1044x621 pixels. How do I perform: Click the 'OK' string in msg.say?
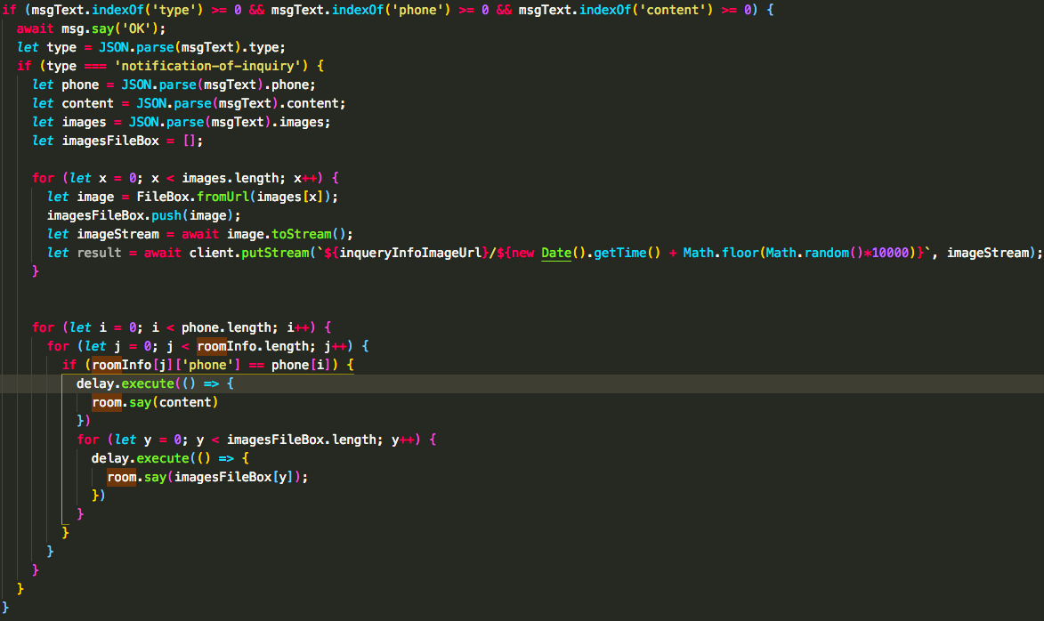coord(136,28)
